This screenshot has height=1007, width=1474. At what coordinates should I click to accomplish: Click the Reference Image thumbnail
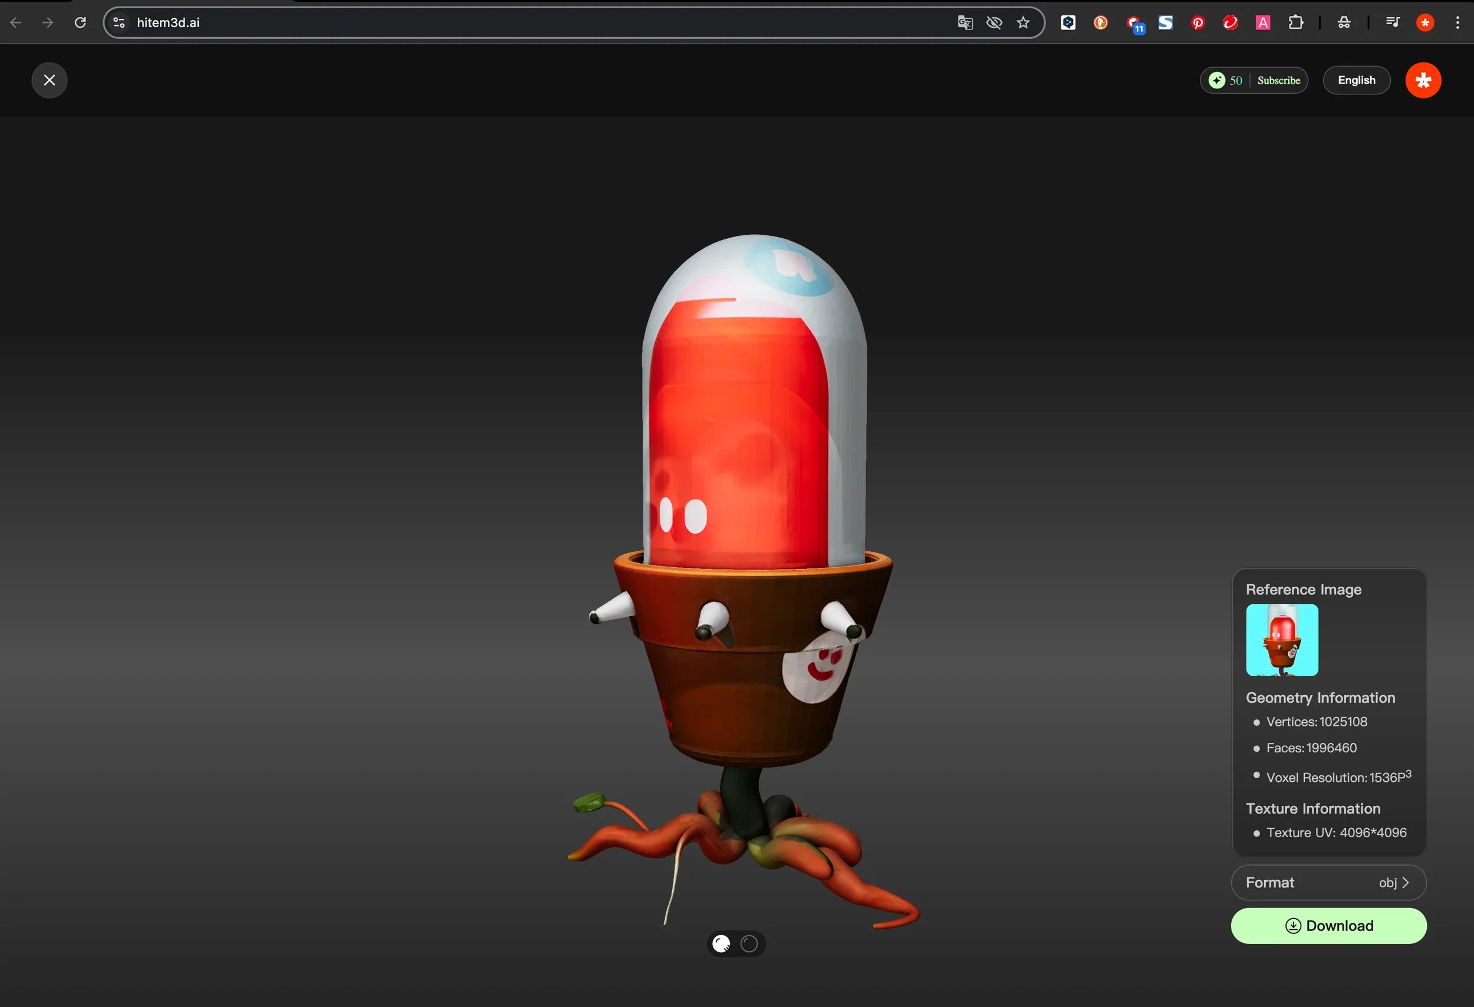1281,640
